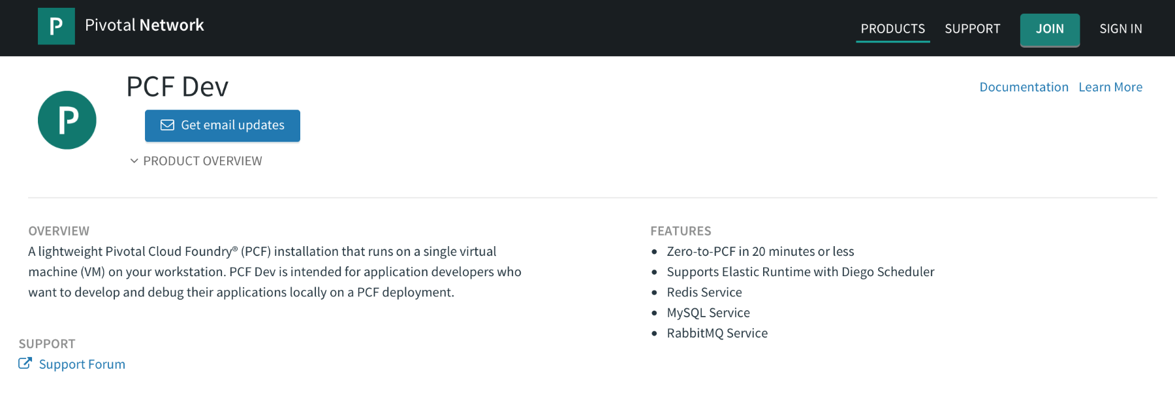Click the square Pivotal P logo
Image resolution: width=1175 pixels, height=393 pixels.
tap(56, 26)
